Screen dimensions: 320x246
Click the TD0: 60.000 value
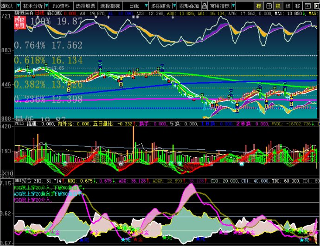(x=286, y=181)
